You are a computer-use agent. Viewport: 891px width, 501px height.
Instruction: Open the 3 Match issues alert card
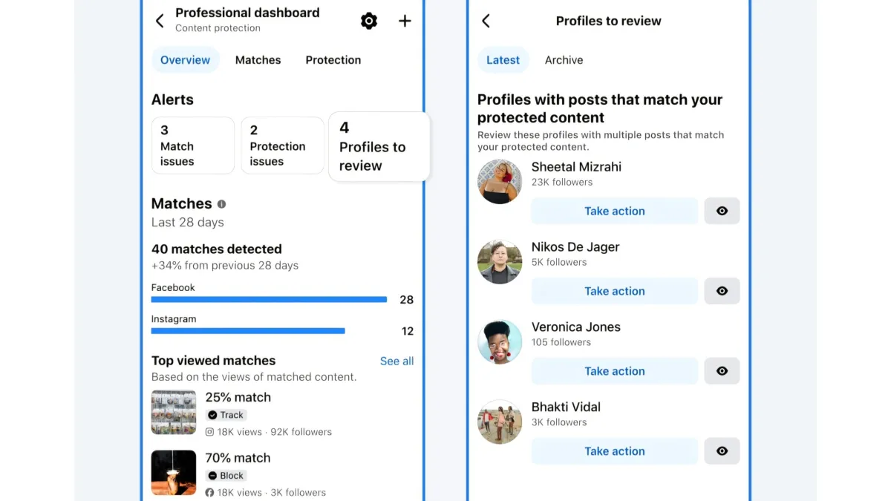[x=193, y=145]
